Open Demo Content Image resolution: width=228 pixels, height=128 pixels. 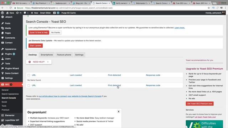click(x=11, y=73)
